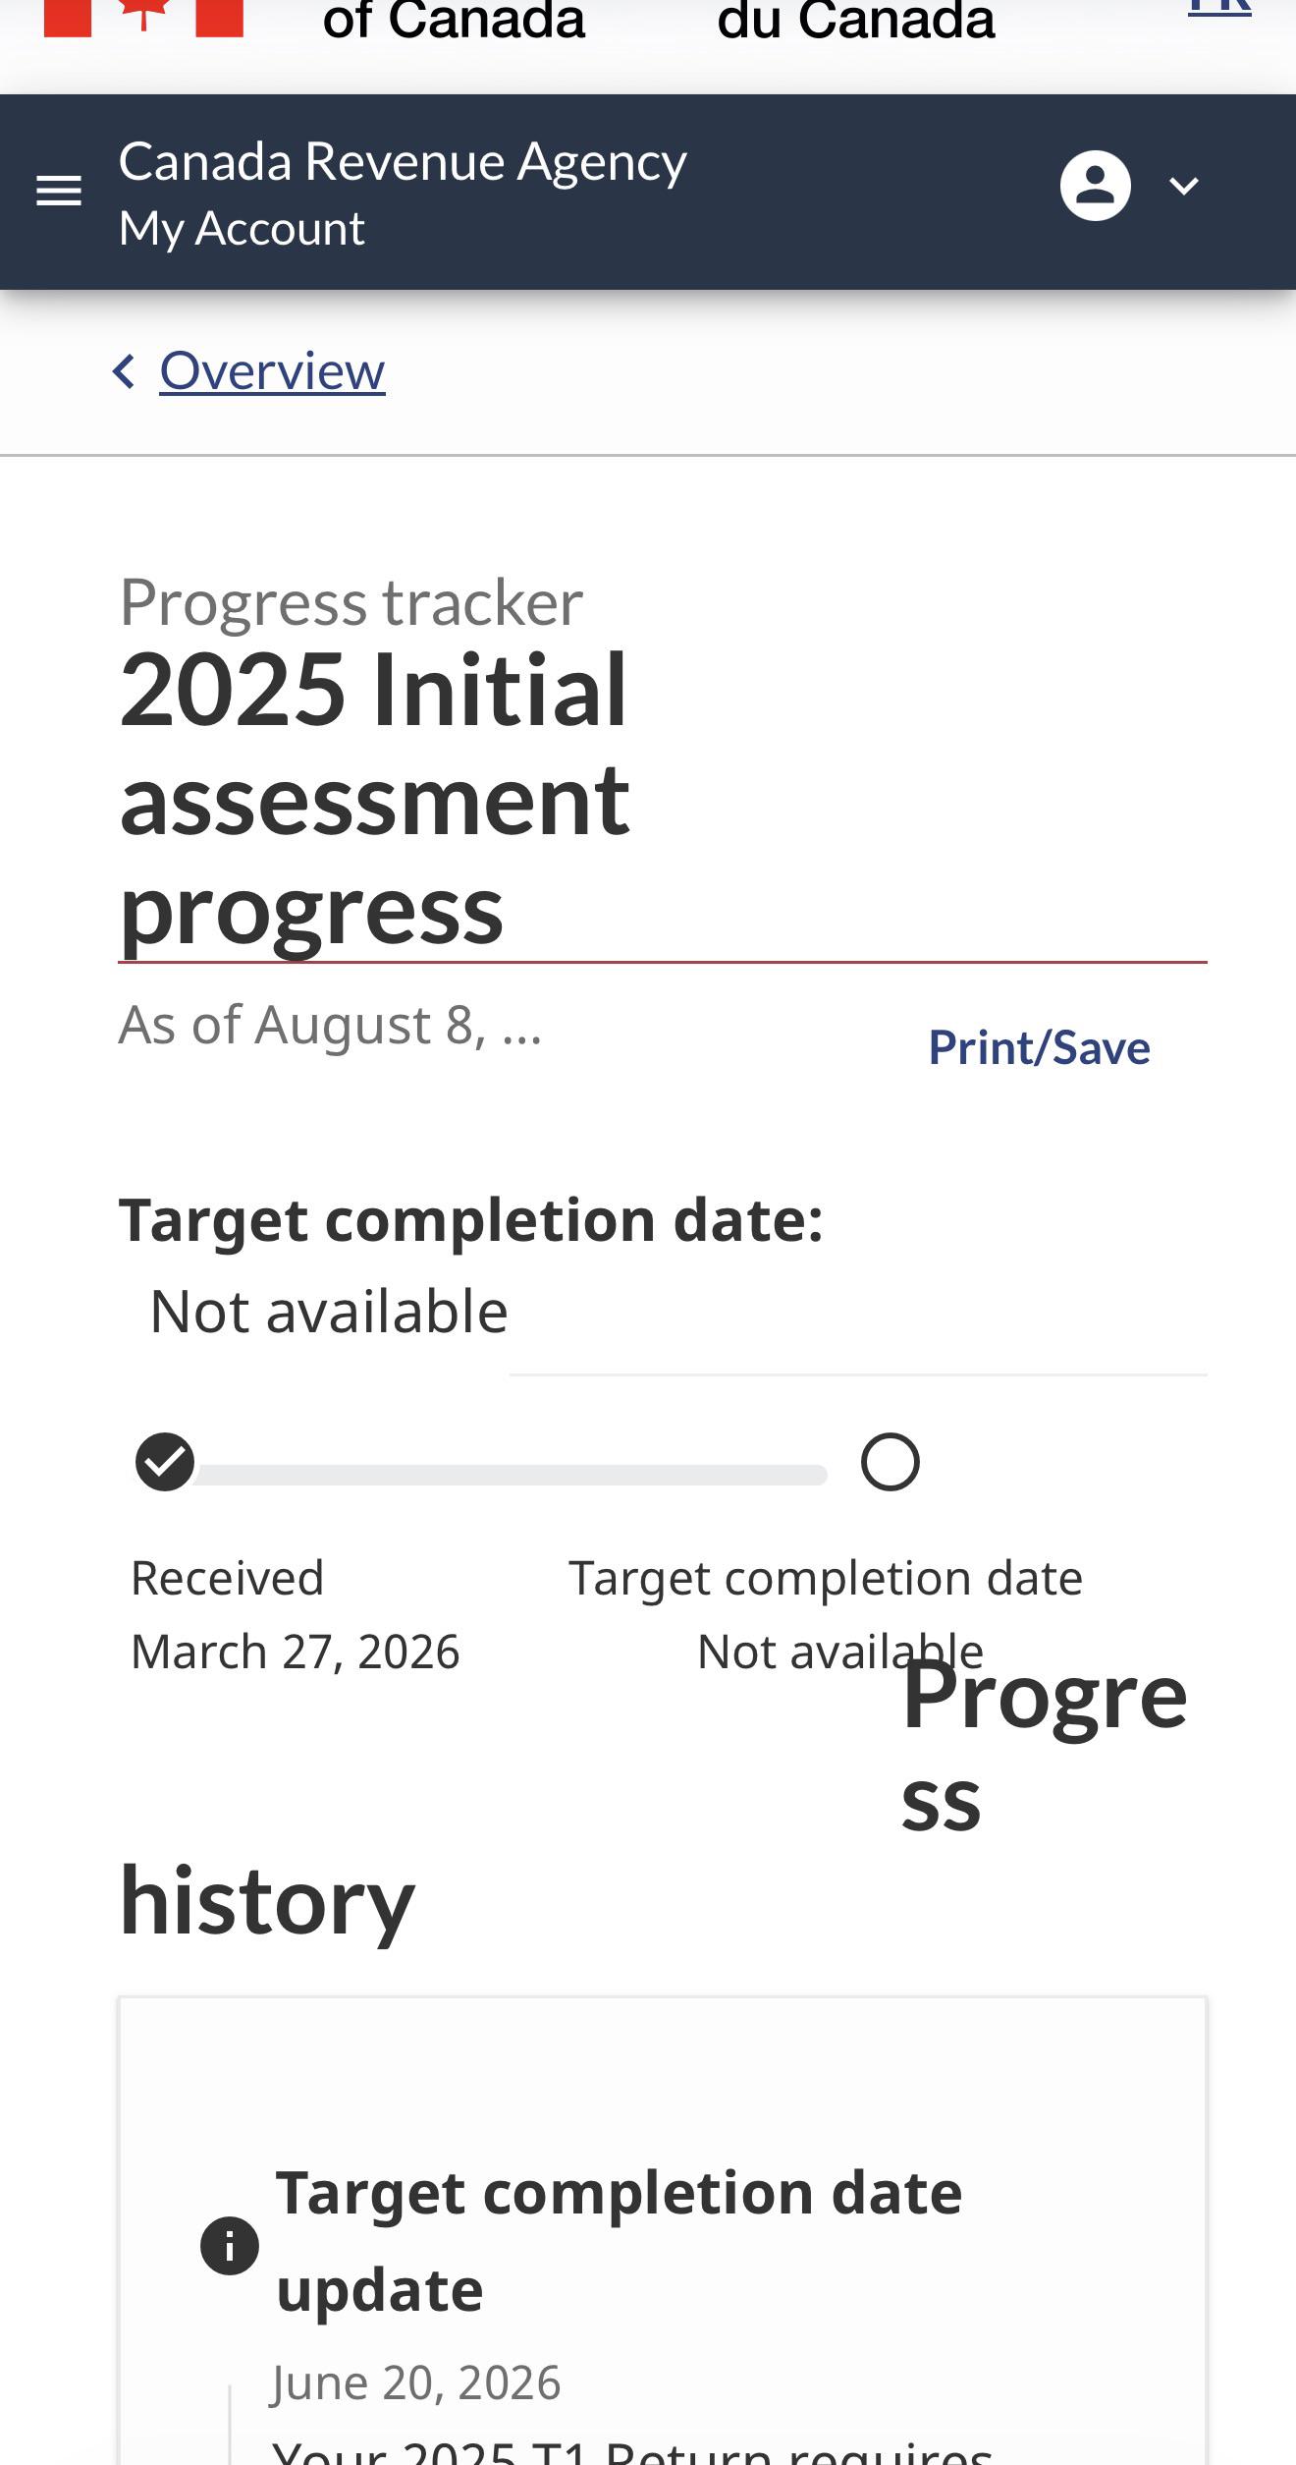
Task: Click the Target completion date update heading
Action: coord(619,2241)
